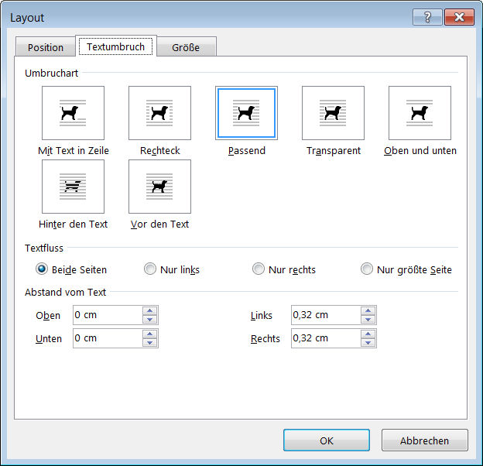Switch to the Größe tab
The height and width of the screenshot is (466, 483).
tap(186, 47)
